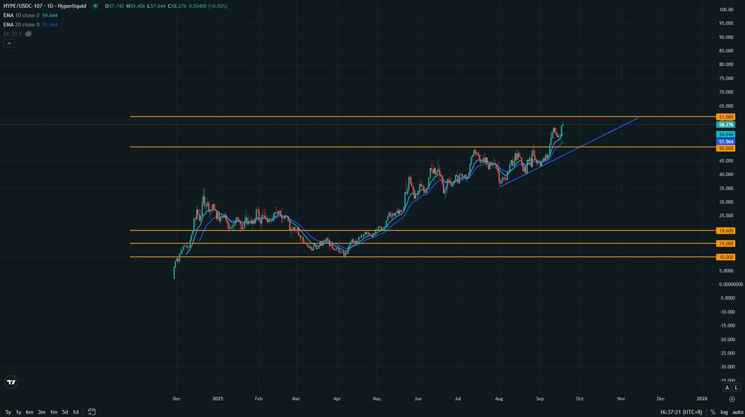Toggle log scale in bottom bar
The image size is (745, 417).
pyautogui.click(x=724, y=411)
